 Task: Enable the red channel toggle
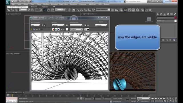tap(53, 29)
